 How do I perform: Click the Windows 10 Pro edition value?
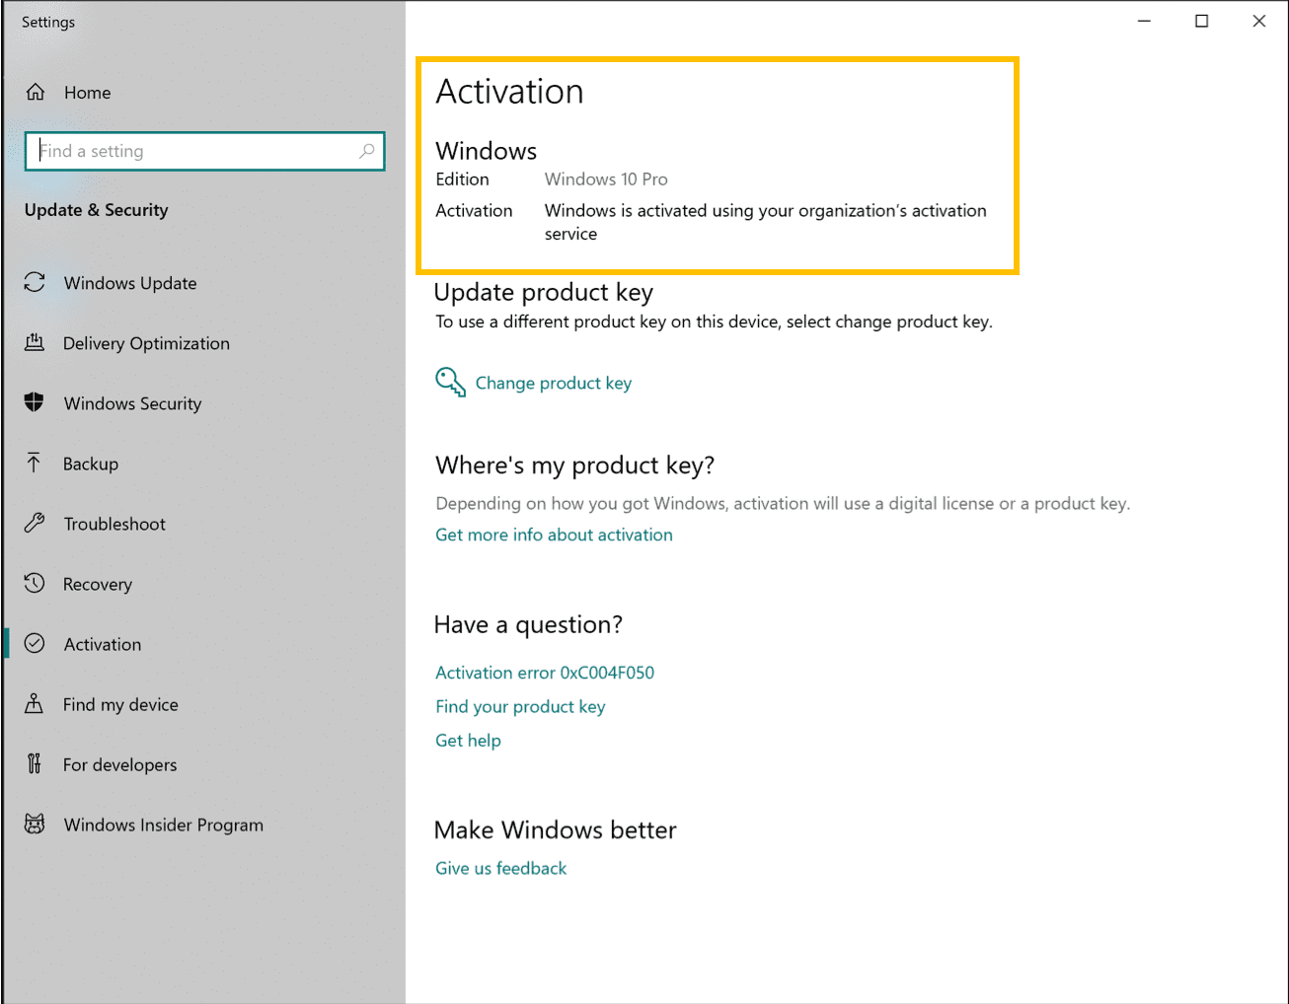coord(606,179)
